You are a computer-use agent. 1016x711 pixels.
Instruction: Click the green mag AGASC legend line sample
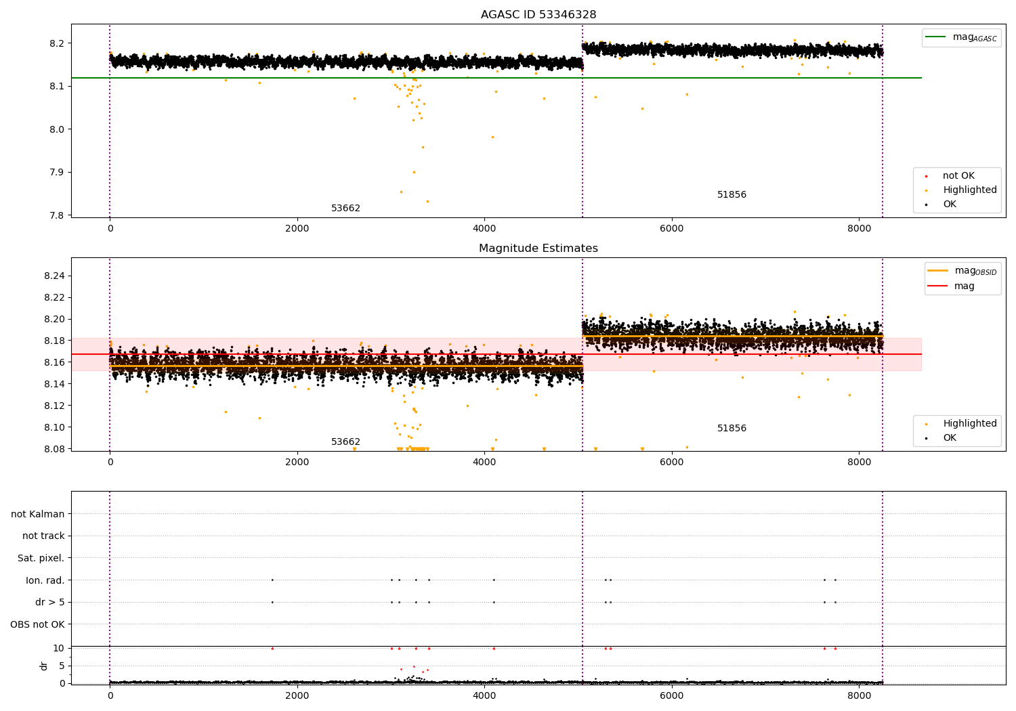pos(936,37)
